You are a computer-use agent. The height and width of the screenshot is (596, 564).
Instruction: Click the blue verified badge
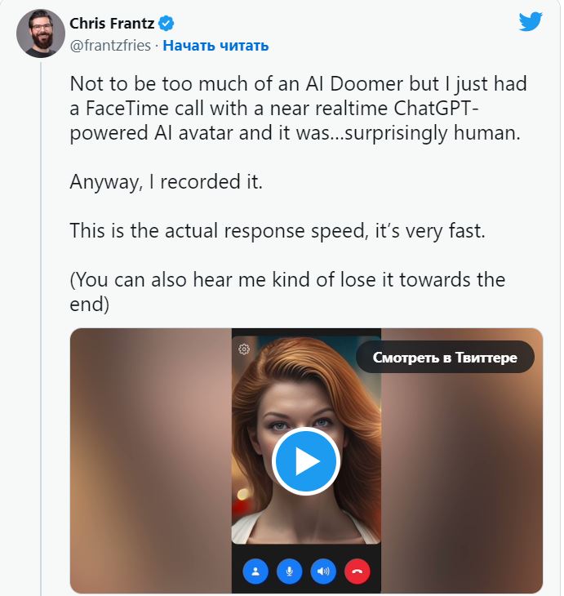(x=167, y=23)
